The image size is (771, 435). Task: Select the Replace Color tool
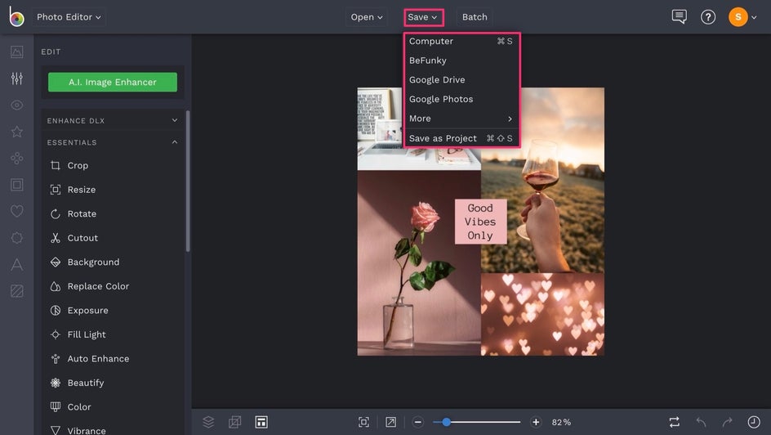(113, 286)
